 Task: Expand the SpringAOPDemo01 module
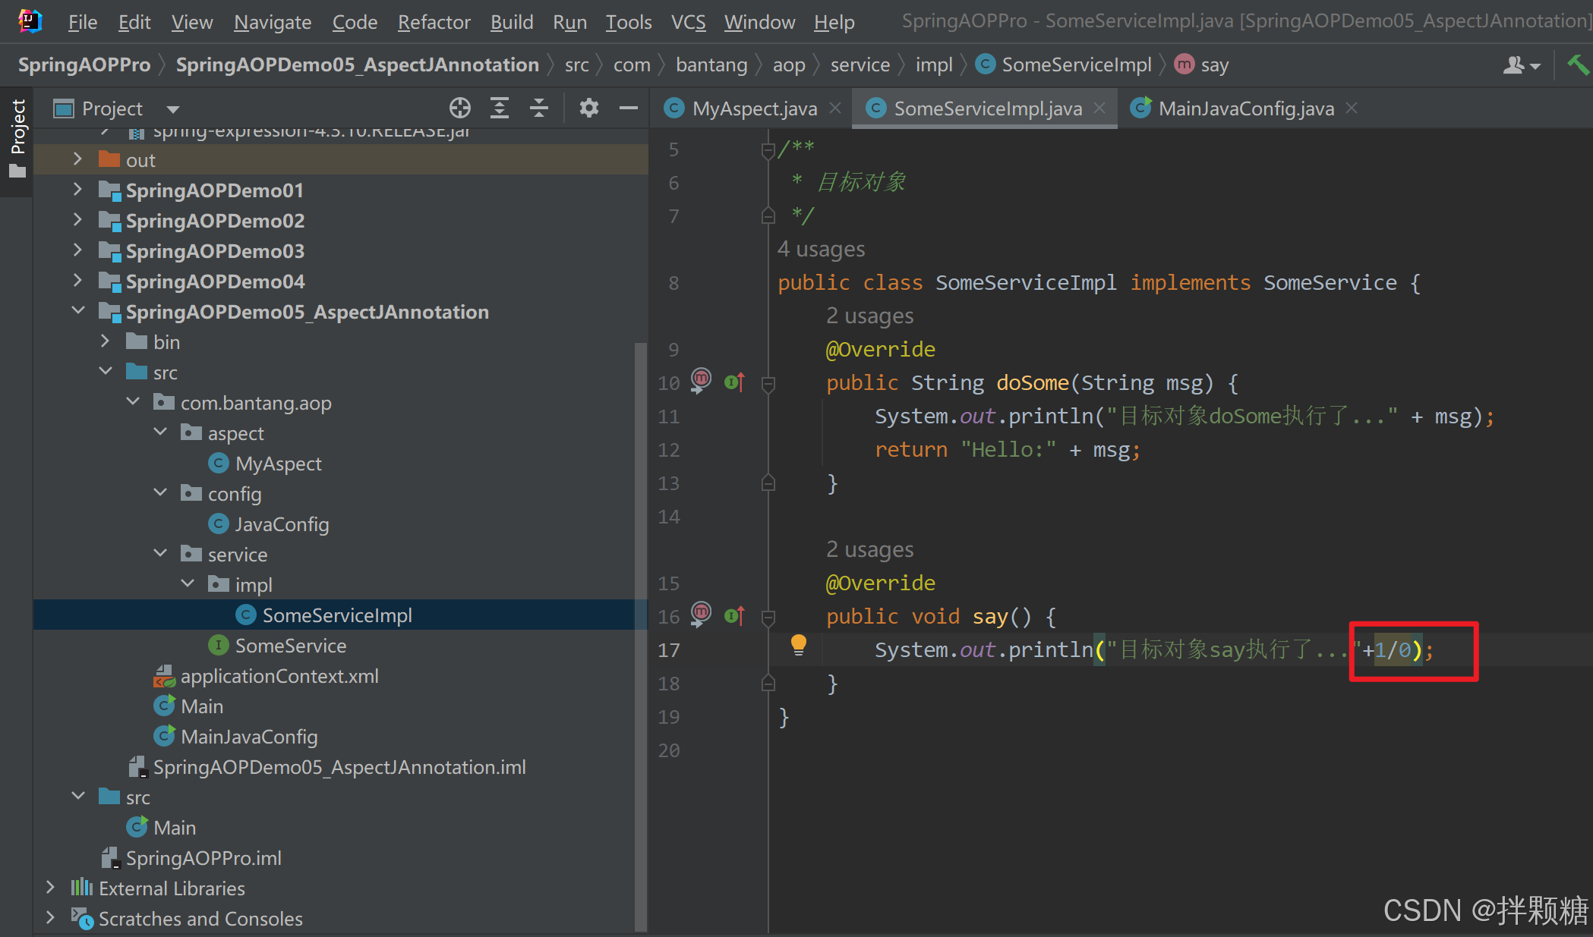[x=77, y=190]
